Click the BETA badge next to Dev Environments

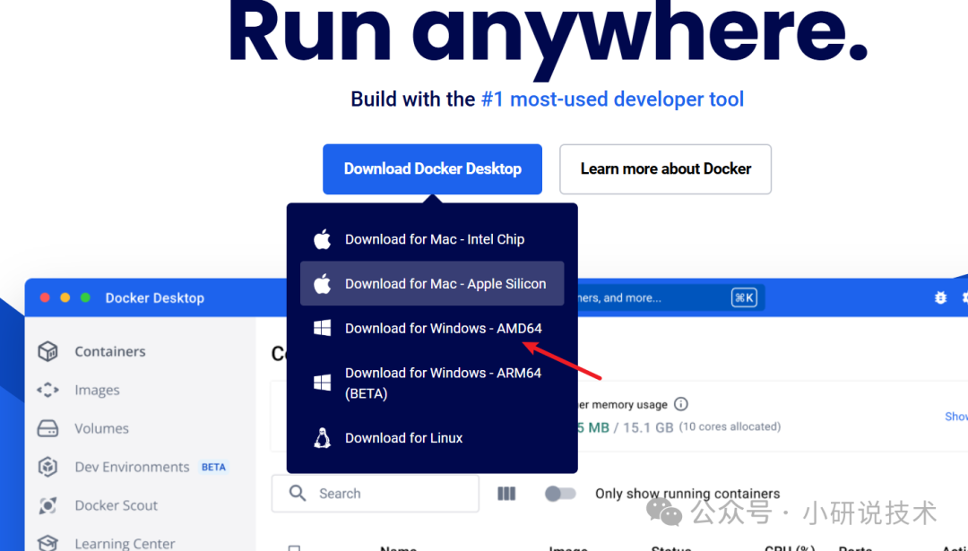[213, 467]
